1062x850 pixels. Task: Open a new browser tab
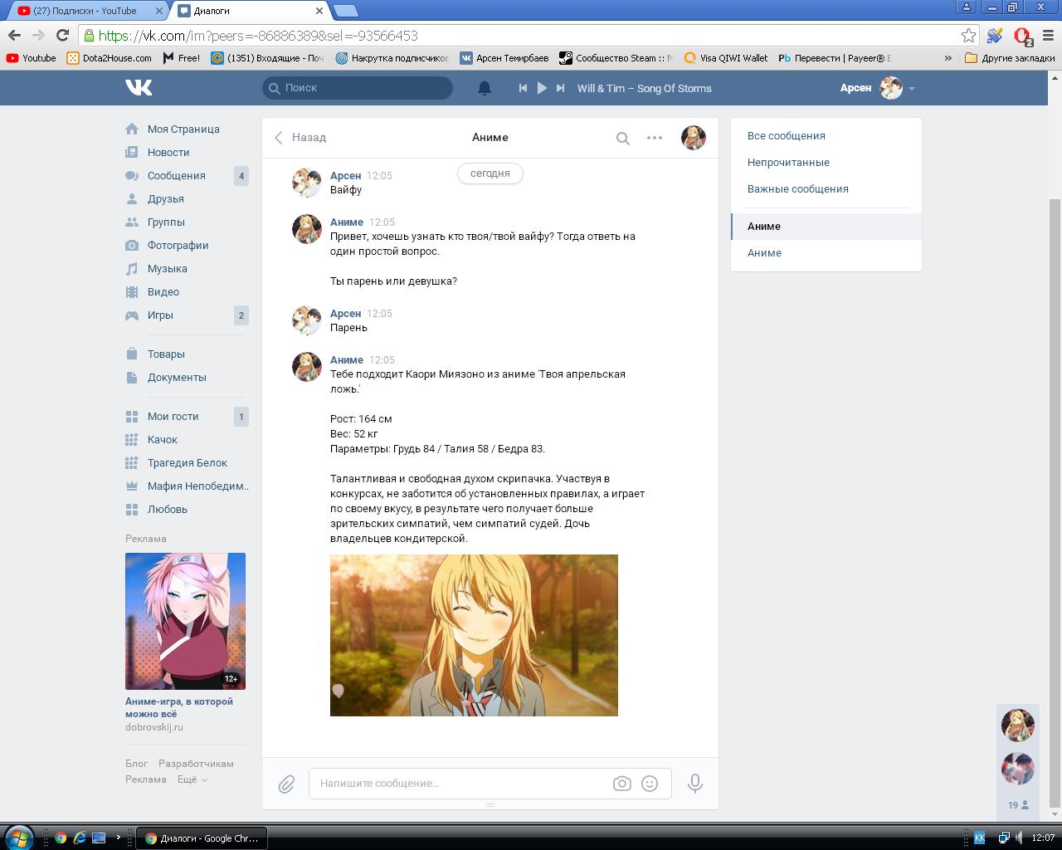[x=345, y=11]
